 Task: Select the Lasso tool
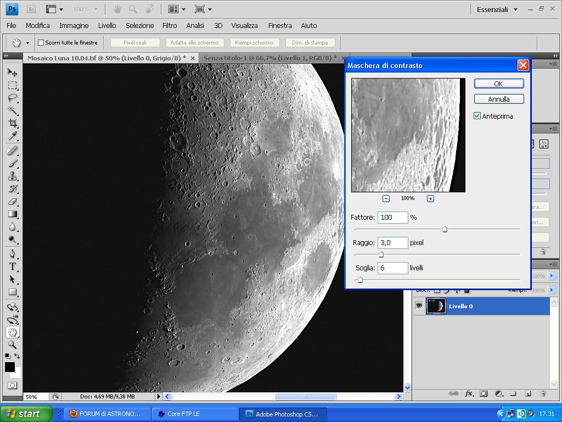12,98
